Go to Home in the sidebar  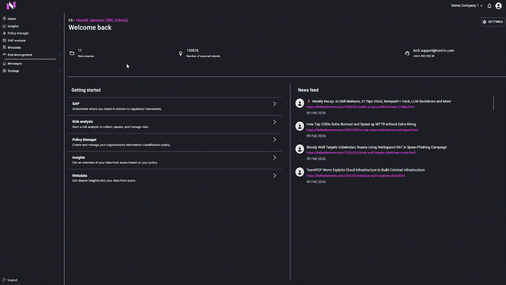pos(12,19)
